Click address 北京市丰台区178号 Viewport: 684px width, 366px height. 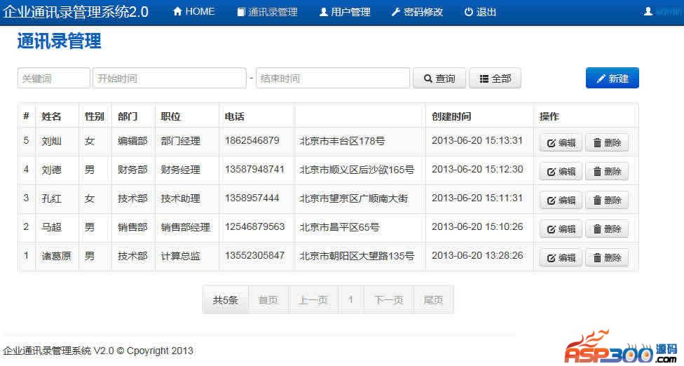click(342, 141)
